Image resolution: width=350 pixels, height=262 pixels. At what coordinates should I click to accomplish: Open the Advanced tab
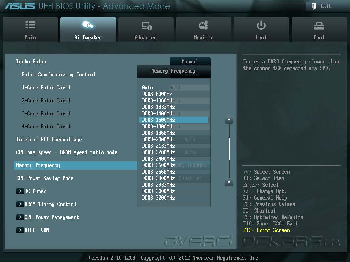[146, 29]
